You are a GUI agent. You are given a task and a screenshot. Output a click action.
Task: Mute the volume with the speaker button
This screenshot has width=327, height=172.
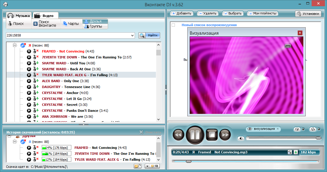click(x=241, y=138)
